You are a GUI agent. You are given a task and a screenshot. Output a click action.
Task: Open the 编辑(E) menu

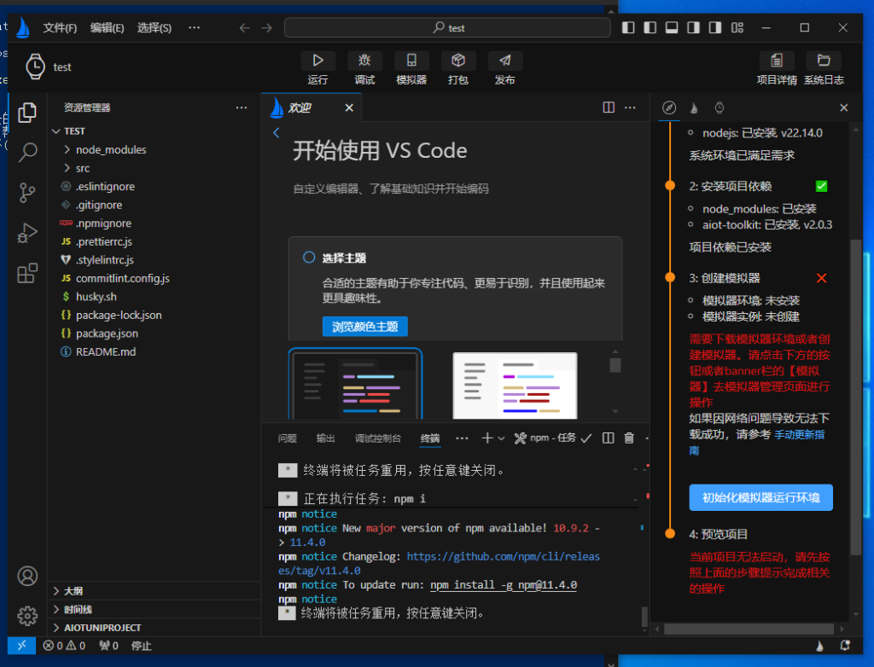point(107,28)
